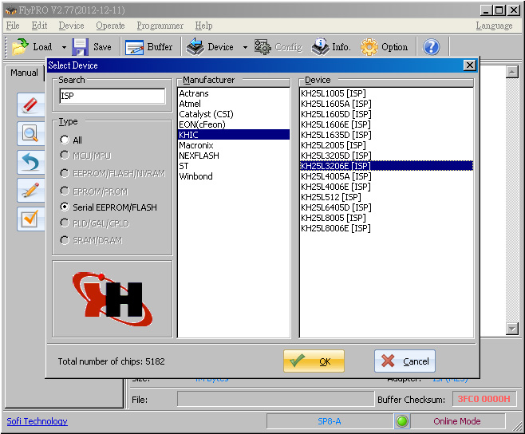Image resolution: width=525 pixels, height=434 pixels.
Task: Select device KH25L8006E [ISP]
Action: tap(386, 228)
